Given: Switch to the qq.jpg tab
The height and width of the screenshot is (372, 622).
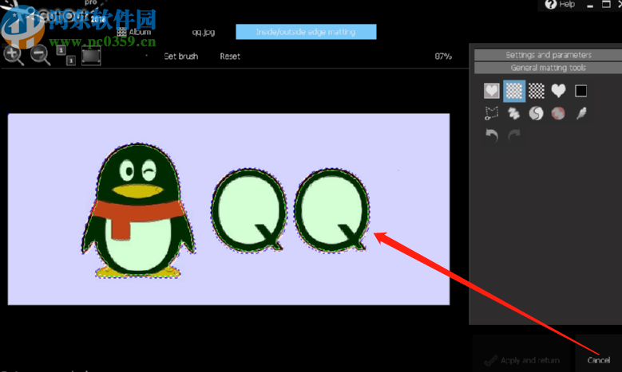Looking at the screenshot, I should click(204, 32).
